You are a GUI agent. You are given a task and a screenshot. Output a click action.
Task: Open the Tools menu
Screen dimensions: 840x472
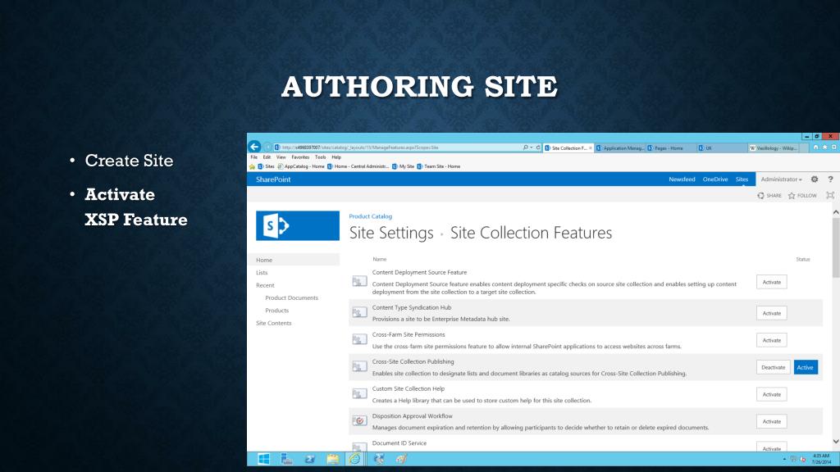[x=321, y=157]
